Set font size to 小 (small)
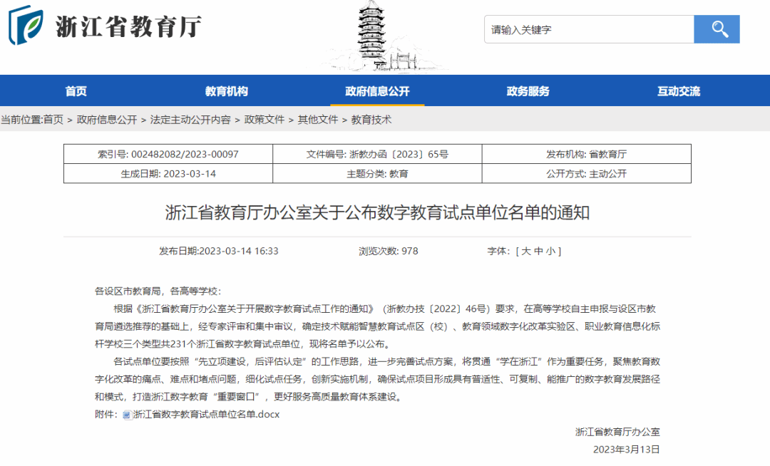770x466 pixels. tap(551, 251)
